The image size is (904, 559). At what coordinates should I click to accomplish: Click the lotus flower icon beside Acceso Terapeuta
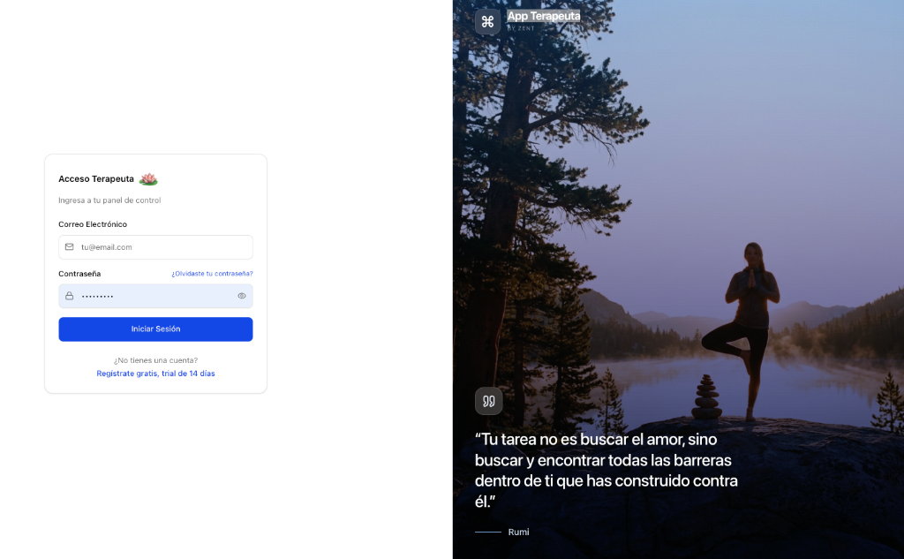148,179
